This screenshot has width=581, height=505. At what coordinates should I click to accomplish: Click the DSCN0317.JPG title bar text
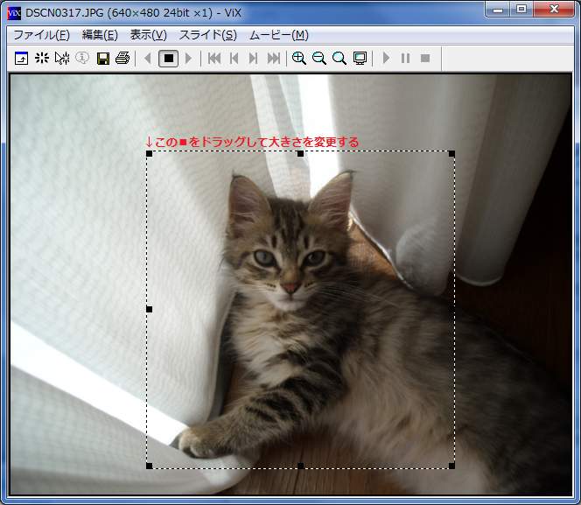click(133, 13)
